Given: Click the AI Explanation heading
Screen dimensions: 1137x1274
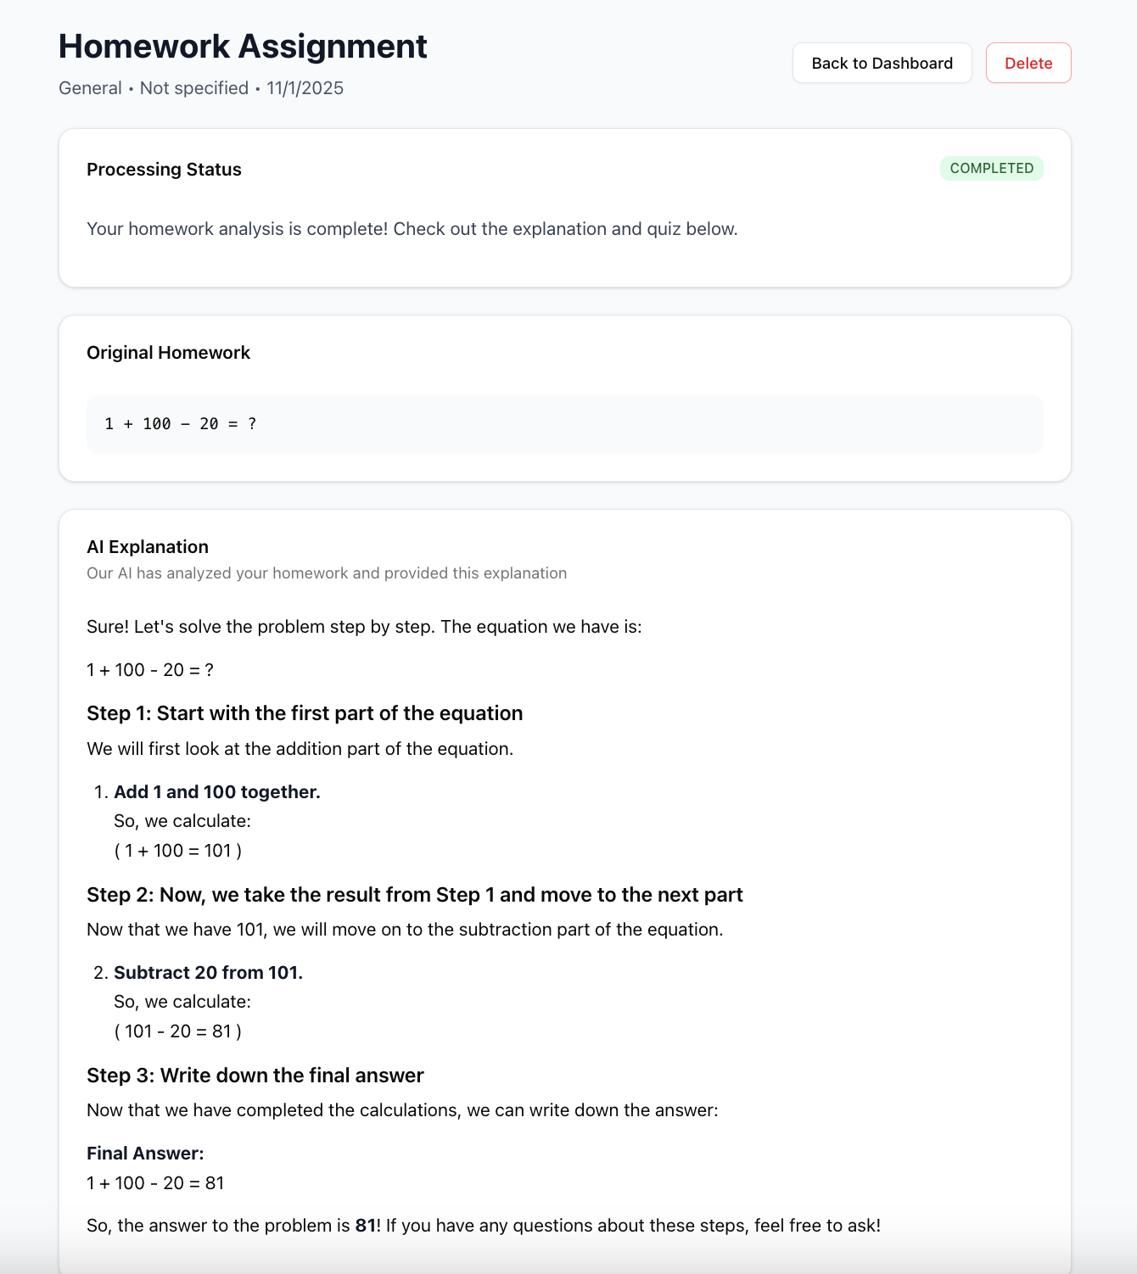Looking at the screenshot, I should point(148,547).
